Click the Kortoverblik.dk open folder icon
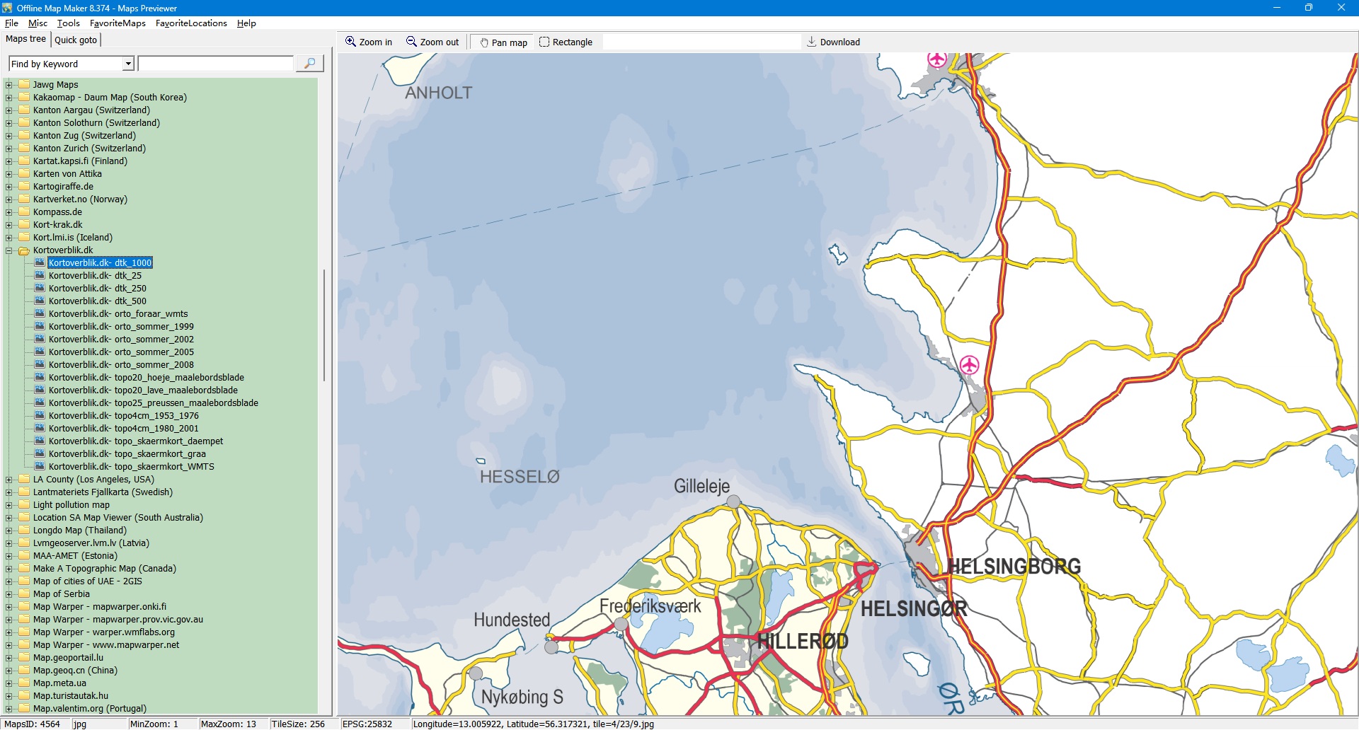 (x=24, y=250)
